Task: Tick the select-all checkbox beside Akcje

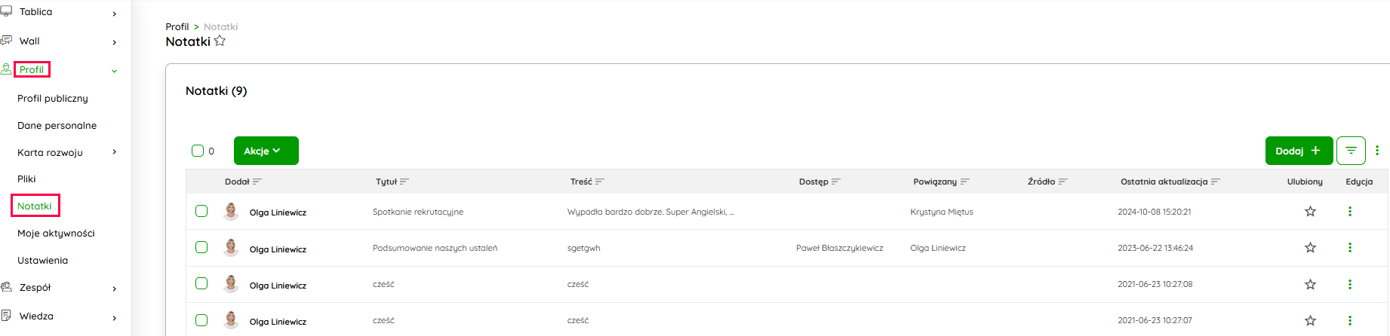Action: [x=198, y=151]
